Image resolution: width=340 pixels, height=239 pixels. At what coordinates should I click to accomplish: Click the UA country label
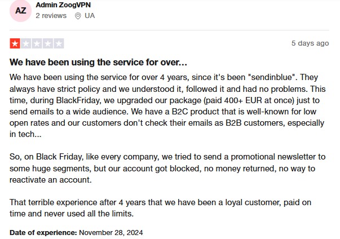pyautogui.click(x=90, y=16)
